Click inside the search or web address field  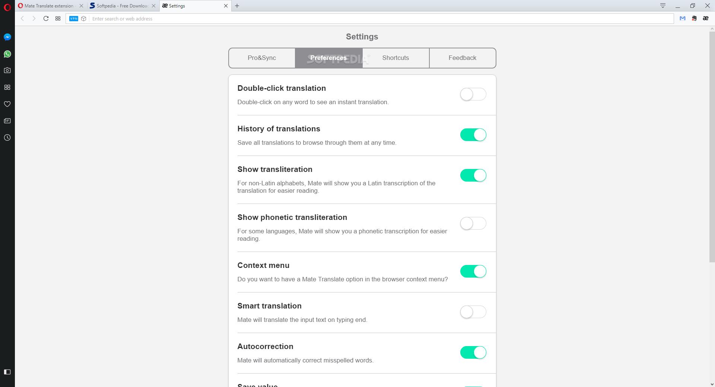[261, 19]
